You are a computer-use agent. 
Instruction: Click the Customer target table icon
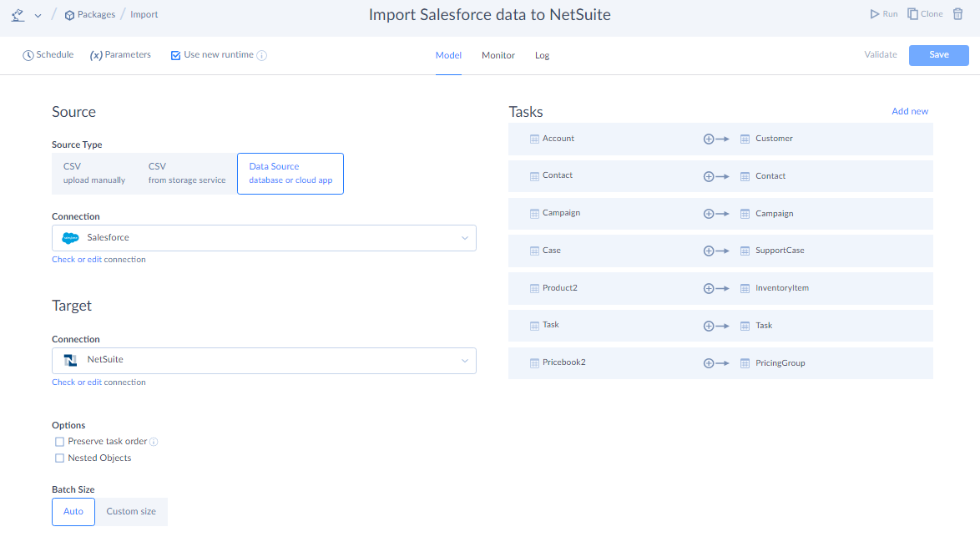coord(745,139)
